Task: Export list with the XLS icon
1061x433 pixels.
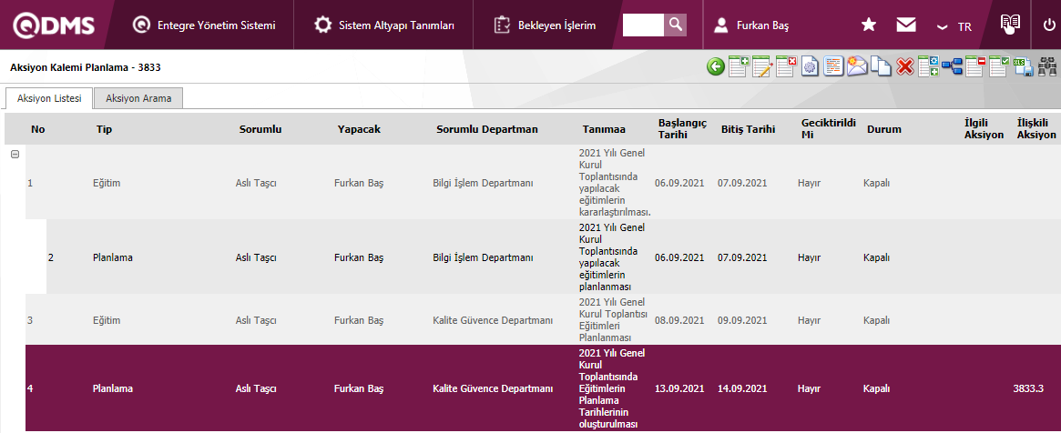Action: [1023, 66]
